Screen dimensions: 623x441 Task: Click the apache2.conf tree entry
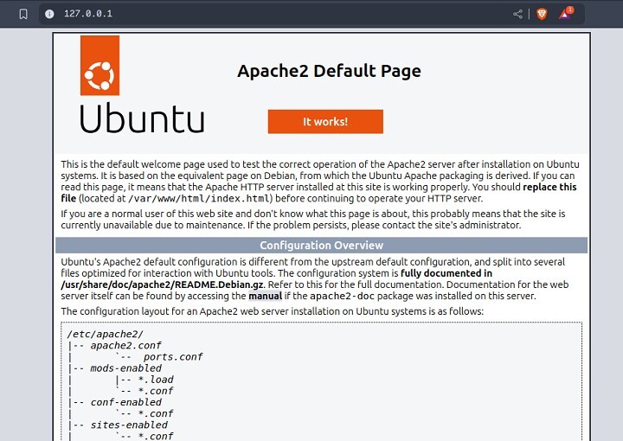(x=125, y=345)
